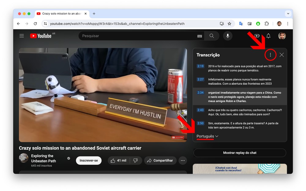Activate voice search microphone icon
The image size is (306, 191).
tap(227, 36)
